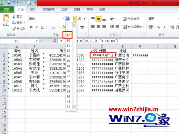This screenshot has height=134, width=179.
Task: Toggle Italic formatting
Action: pyautogui.click(x=37, y=27)
